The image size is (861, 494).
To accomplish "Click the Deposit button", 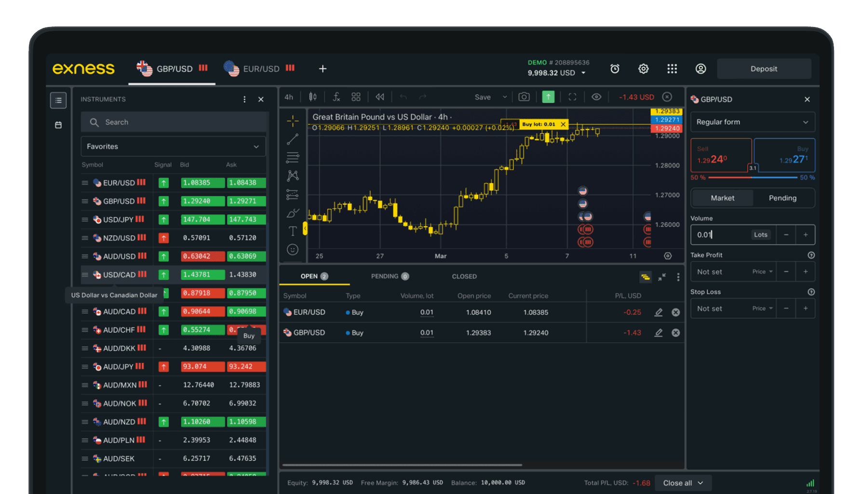I will [764, 68].
